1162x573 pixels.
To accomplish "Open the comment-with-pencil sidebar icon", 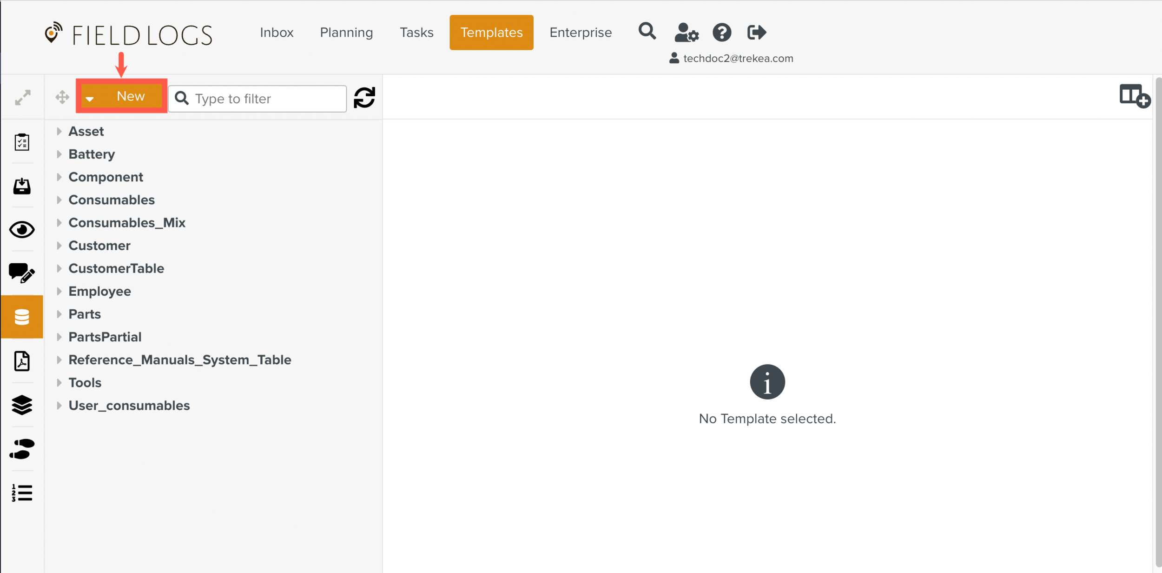I will pos(22,273).
